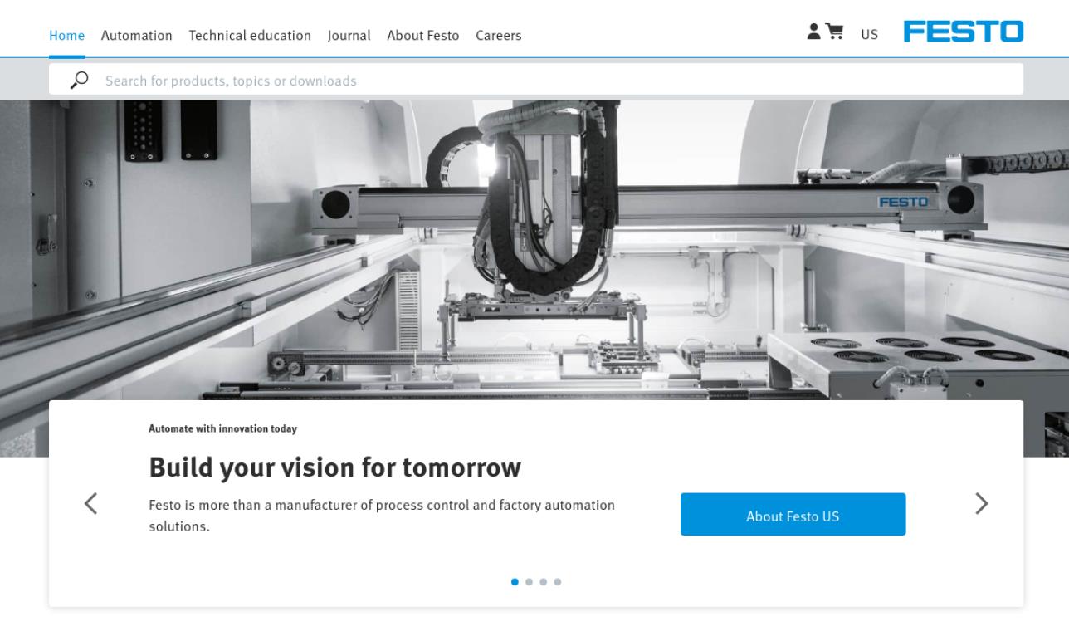This screenshot has width=1069, height=641.
Task: Click the About Festo US button
Action: pos(793,514)
